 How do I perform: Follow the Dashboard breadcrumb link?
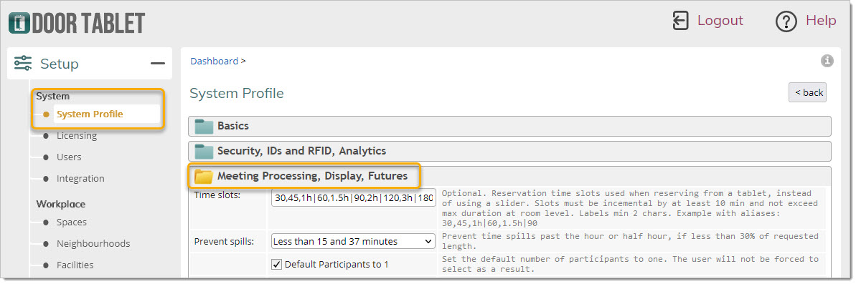pyautogui.click(x=214, y=61)
